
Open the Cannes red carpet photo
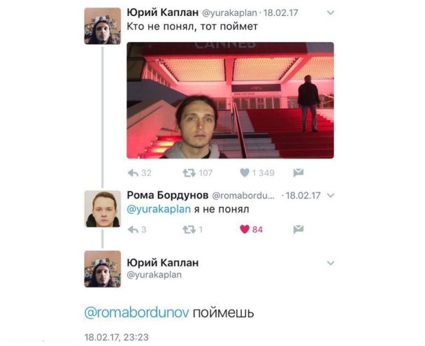(x=231, y=100)
